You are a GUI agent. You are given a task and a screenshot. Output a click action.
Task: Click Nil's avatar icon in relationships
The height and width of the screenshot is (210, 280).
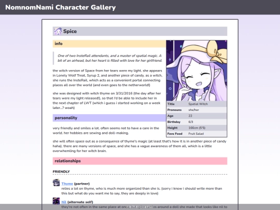click(x=56, y=201)
